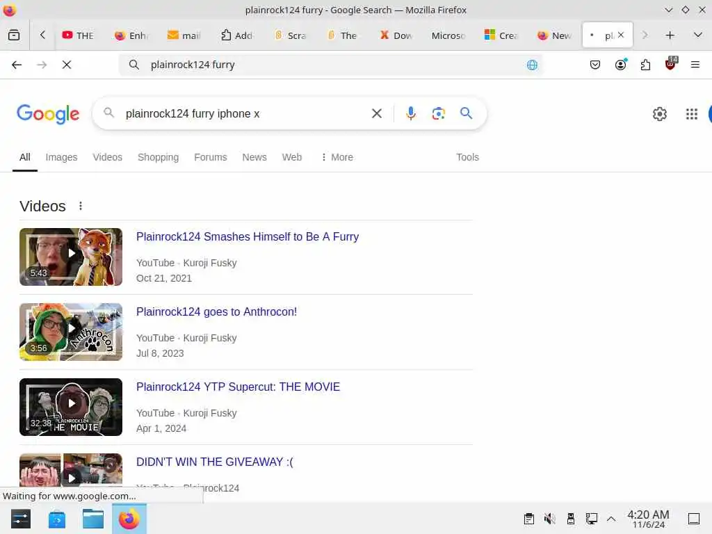Close the current search tab
This screenshot has width=712, height=534.
[621, 35]
